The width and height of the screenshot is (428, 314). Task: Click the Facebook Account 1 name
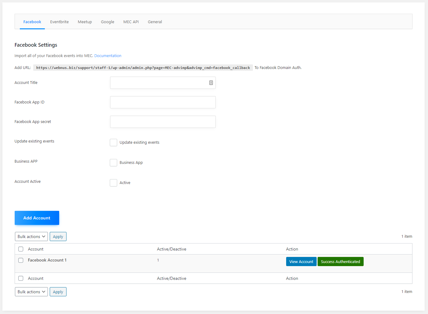click(47, 260)
